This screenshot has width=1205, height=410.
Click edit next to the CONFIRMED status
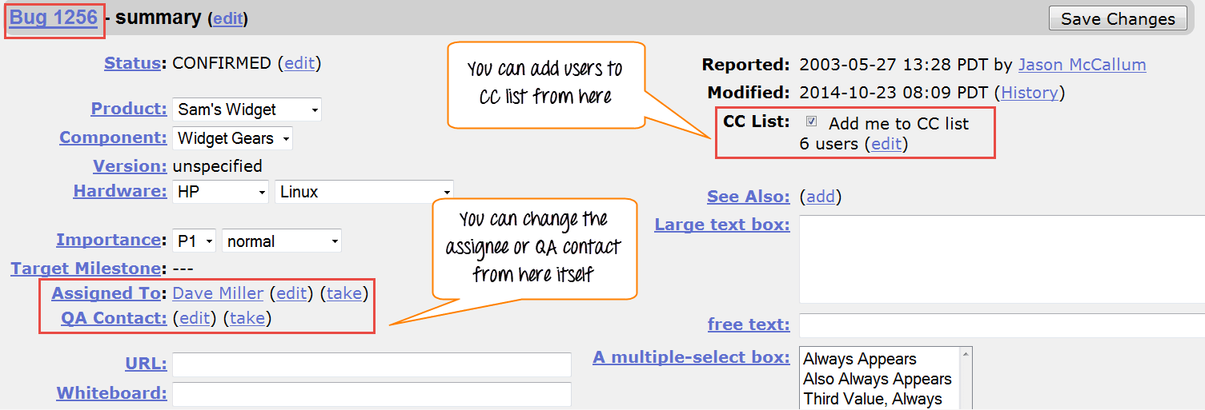pyautogui.click(x=299, y=63)
